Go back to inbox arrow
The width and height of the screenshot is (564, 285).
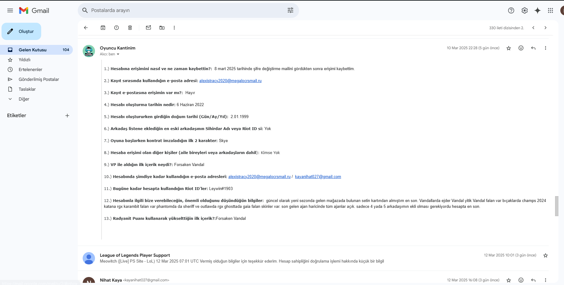86,28
